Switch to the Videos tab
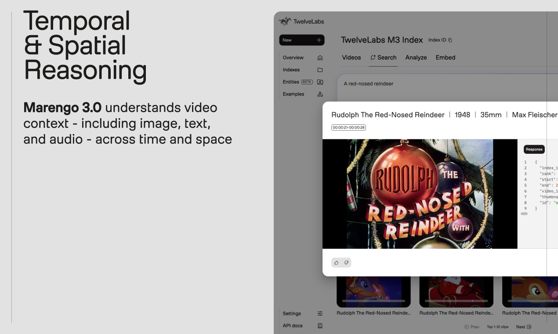Viewport: 558px width, 334px height. pyautogui.click(x=351, y=58)
